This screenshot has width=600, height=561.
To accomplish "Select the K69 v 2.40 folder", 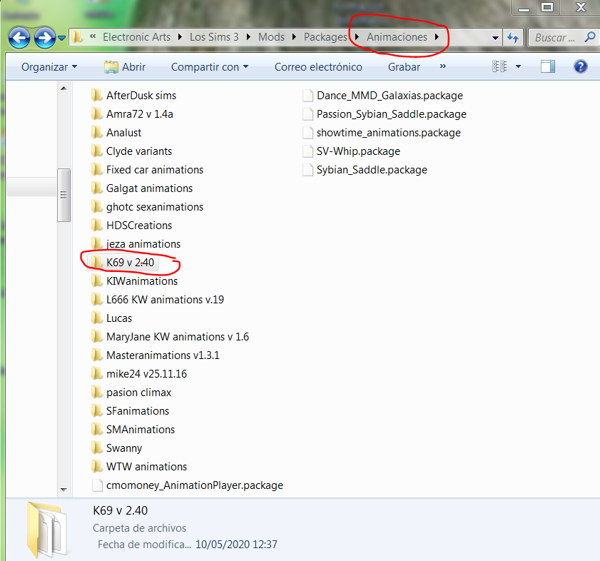I will pos(123,263).
